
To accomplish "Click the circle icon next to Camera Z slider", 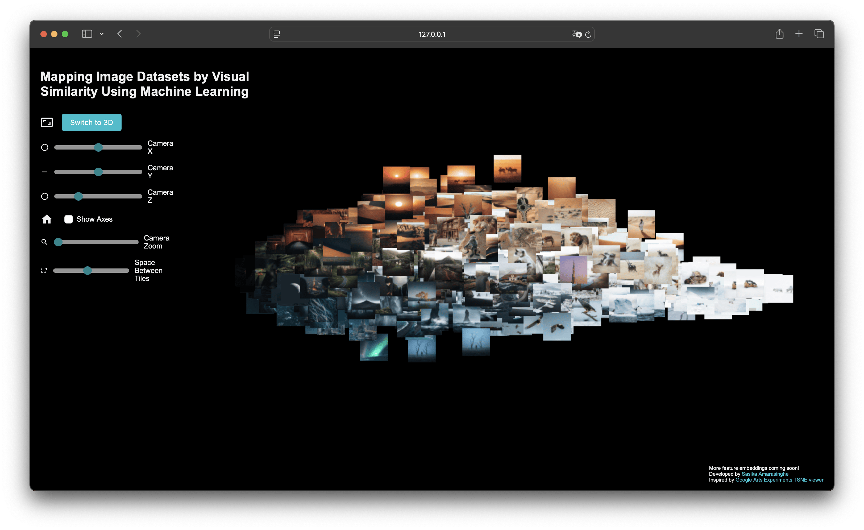I will [x=44, y=196].
